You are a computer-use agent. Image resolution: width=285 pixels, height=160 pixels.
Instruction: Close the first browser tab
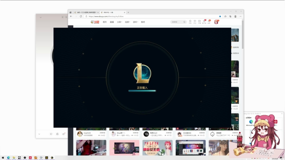pyautogui.click(x=98, y=12)
